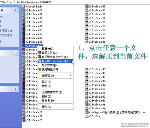Screen dimensions: 150x128
Task: Select the reloaded.nfo file icon
Action: 24,7
